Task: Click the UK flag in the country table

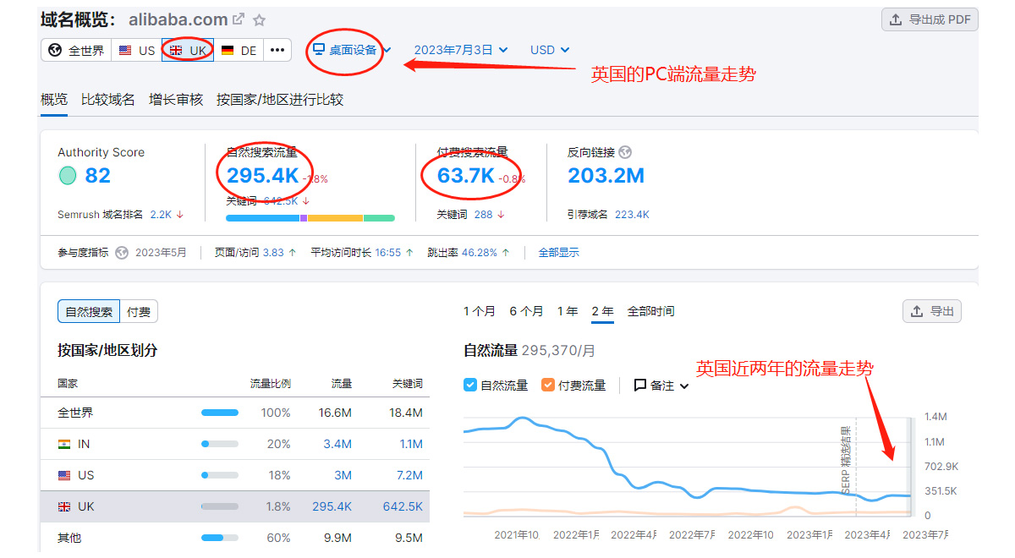Action: [64, 506]
